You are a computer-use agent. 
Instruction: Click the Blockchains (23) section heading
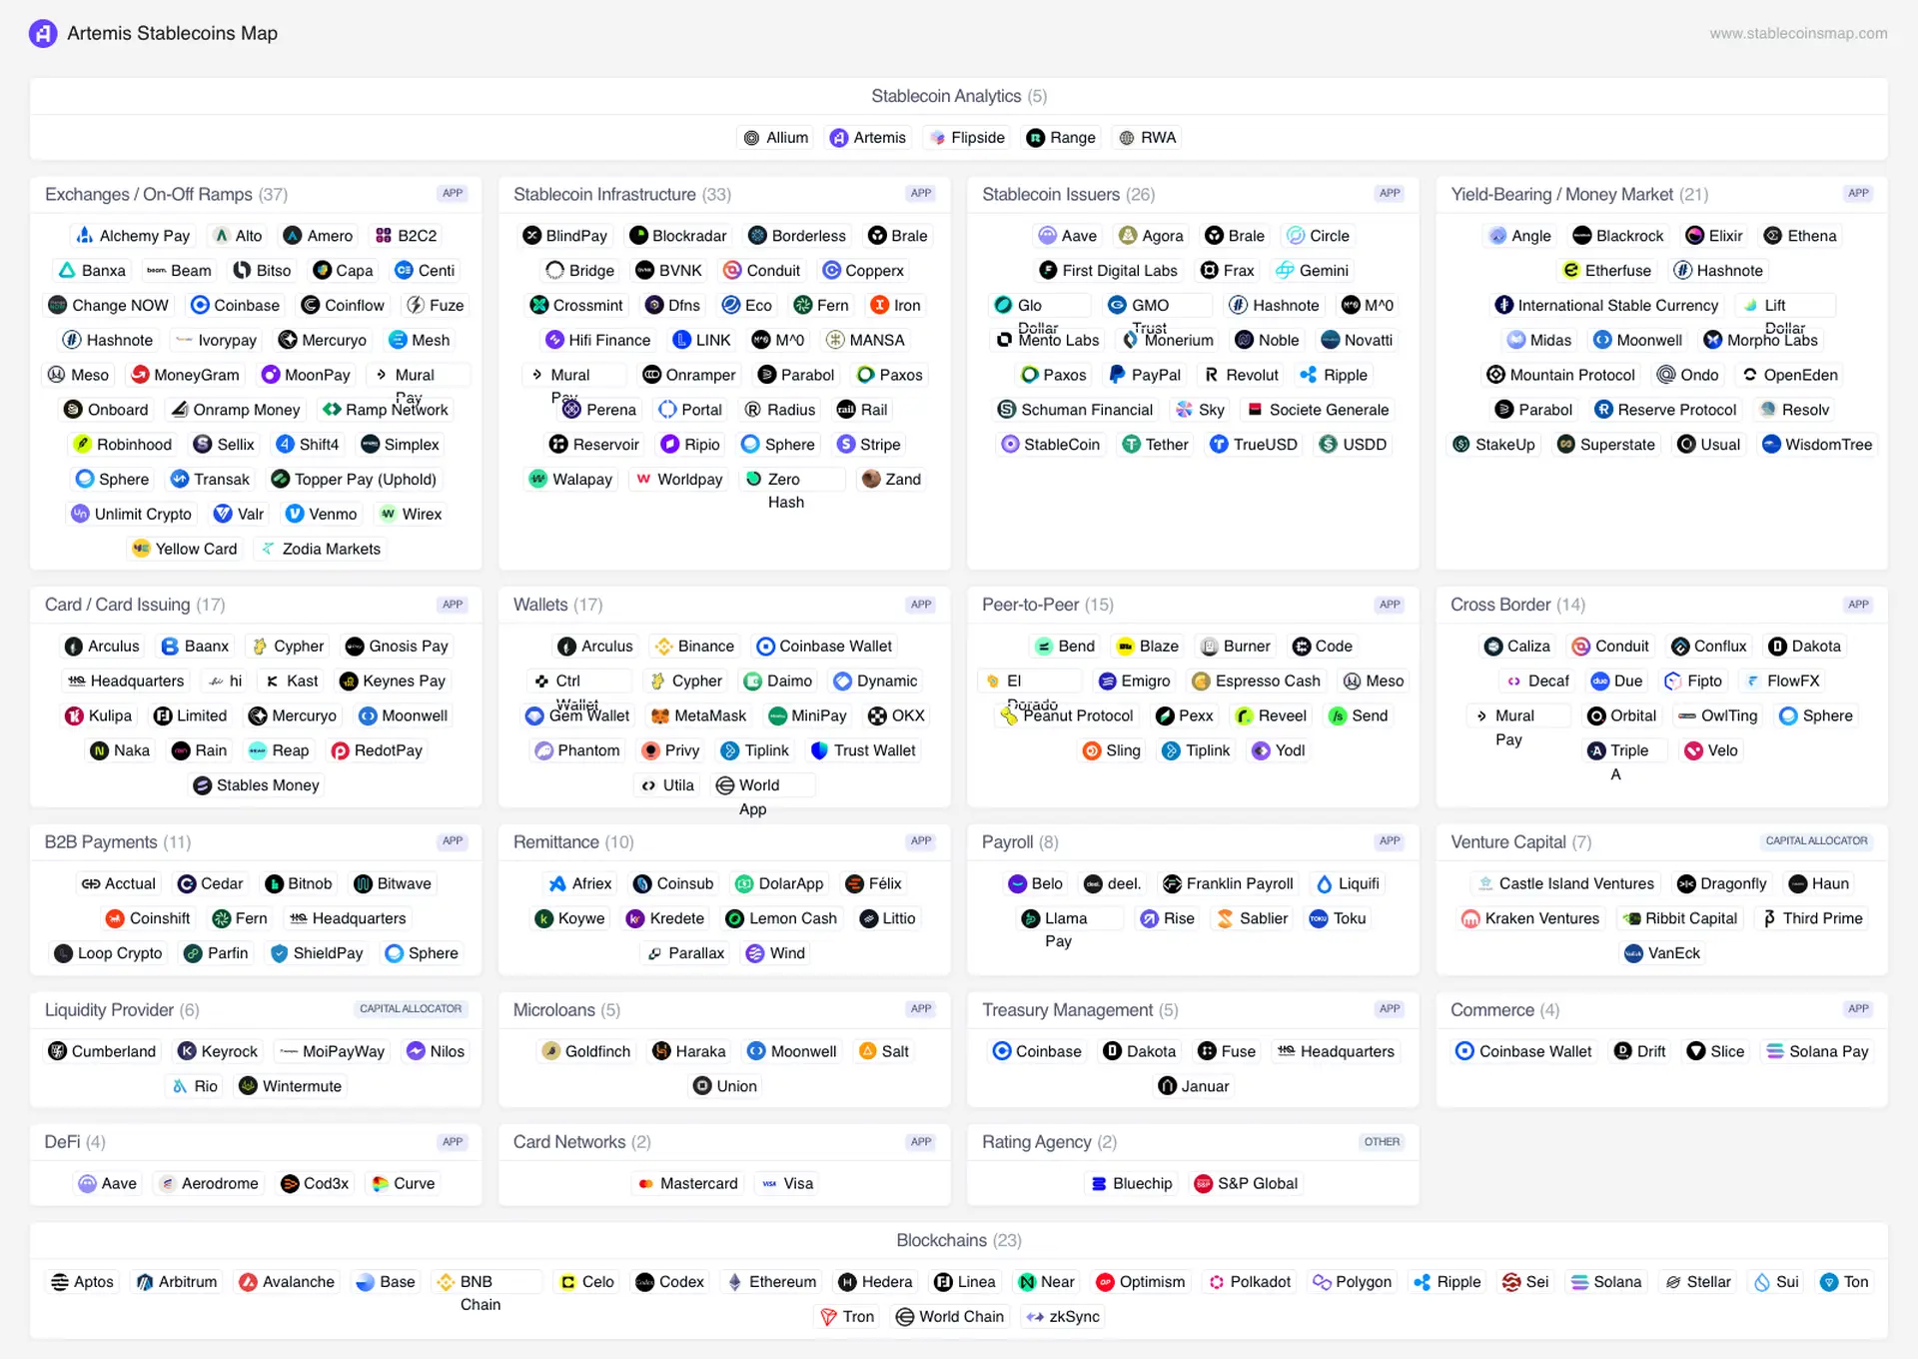click(x=958, y=1240)
